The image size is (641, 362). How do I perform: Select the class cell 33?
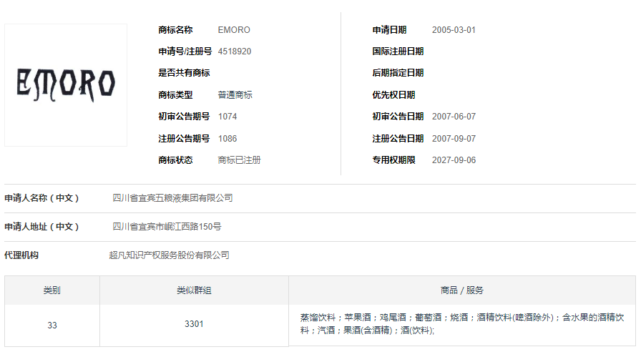pyautogui.click(x=52, y=326)
